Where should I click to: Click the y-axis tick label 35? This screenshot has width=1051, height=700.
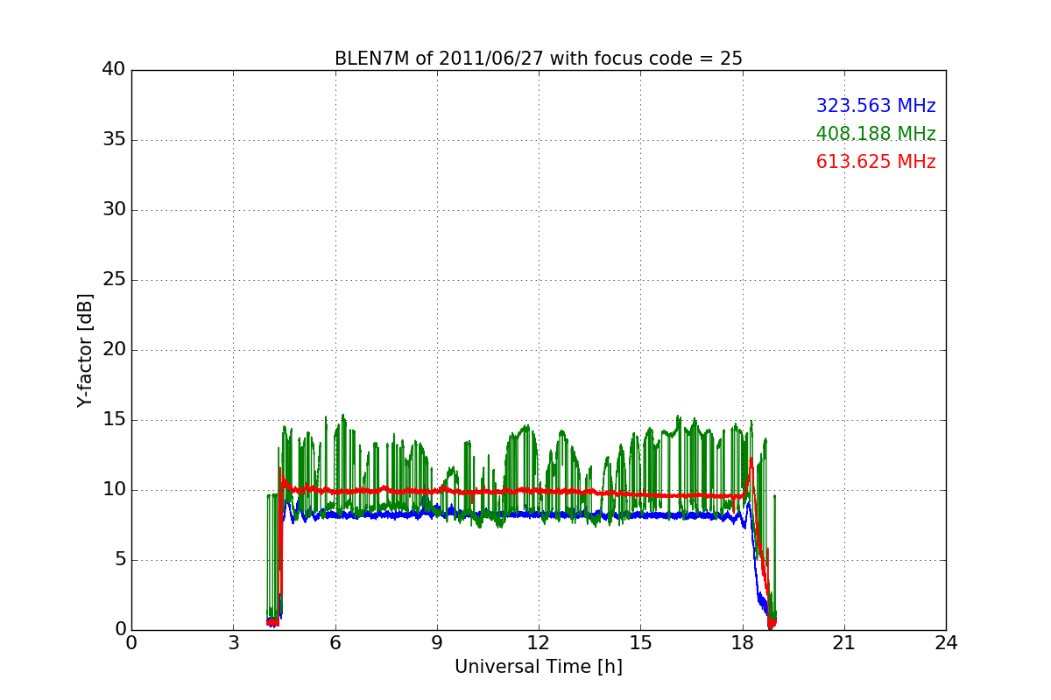(x=112, y=140)
